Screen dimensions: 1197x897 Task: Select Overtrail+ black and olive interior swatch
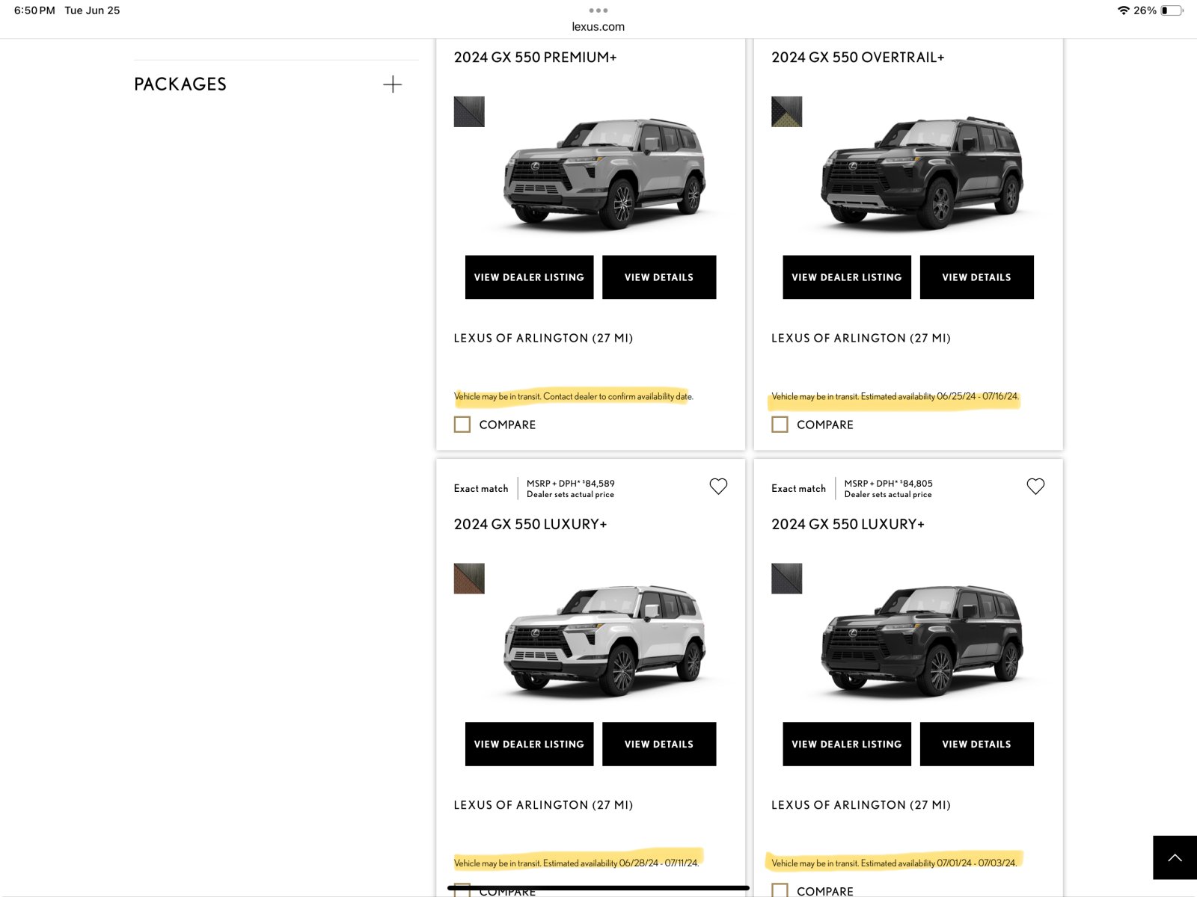[786, 111]
